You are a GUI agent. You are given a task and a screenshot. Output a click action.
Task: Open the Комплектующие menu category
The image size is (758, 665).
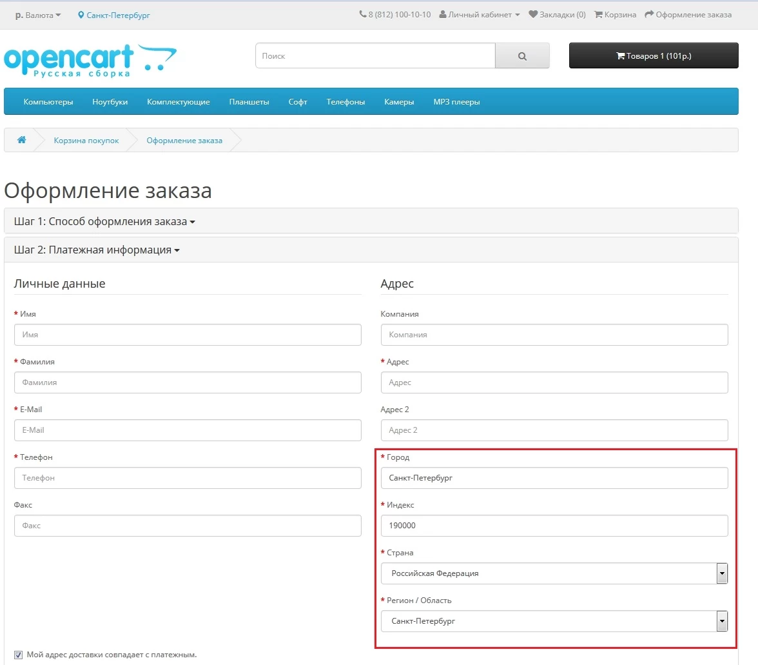point(179,101)
